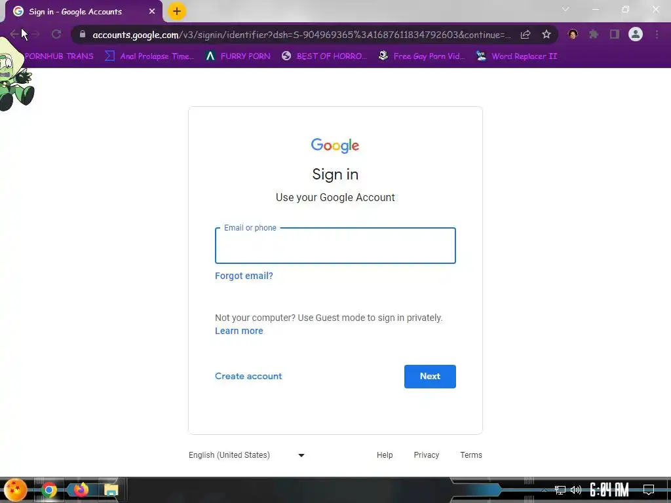Click the Chrome taskbar icon

point(48,490)
